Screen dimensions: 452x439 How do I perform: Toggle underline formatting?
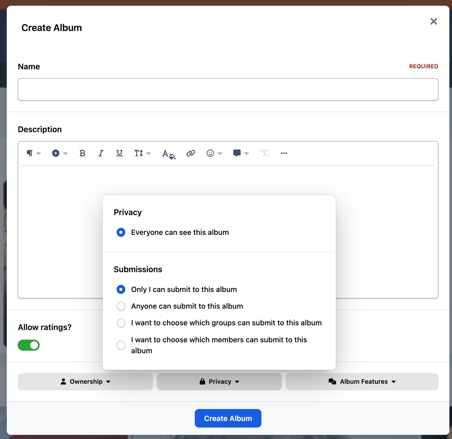click(x=119, y=153)
